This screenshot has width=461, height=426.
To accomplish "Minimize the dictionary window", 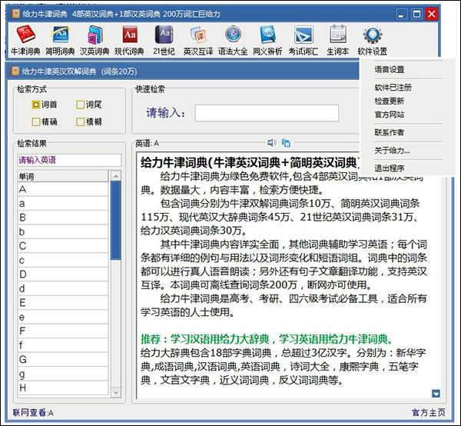I will [x=401, y=14].
